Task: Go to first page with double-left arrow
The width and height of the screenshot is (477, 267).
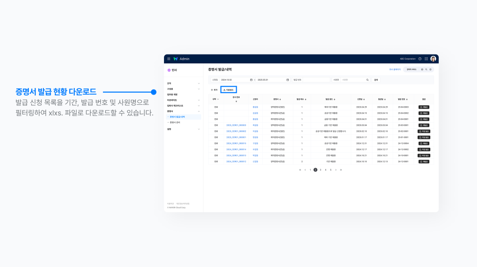Action: click(300, 170)
